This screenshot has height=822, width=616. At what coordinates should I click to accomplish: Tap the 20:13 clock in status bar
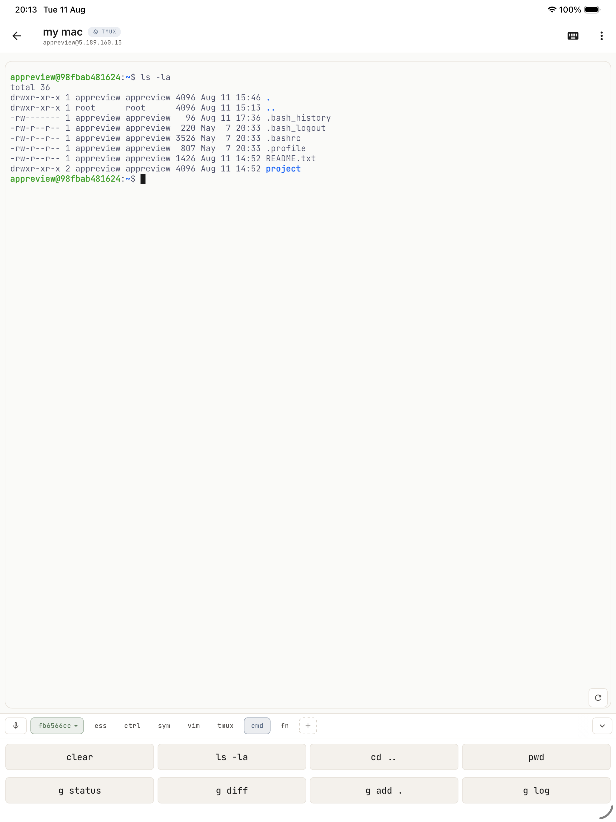(26, 10)
